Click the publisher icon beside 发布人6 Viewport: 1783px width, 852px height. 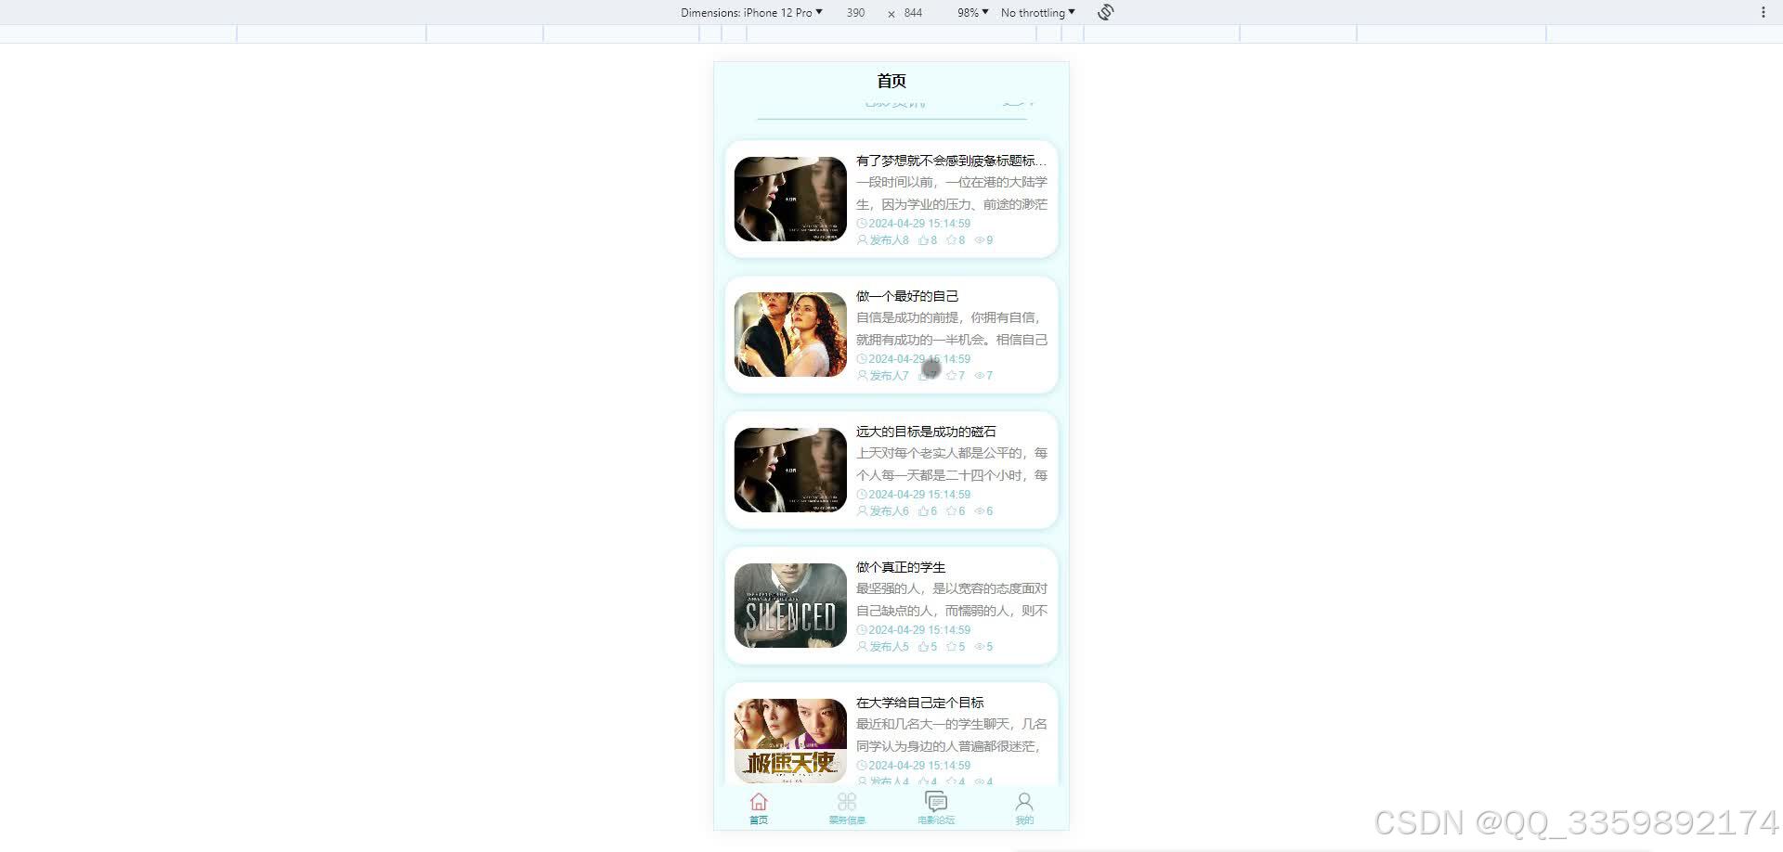click(x=862, y=511)
